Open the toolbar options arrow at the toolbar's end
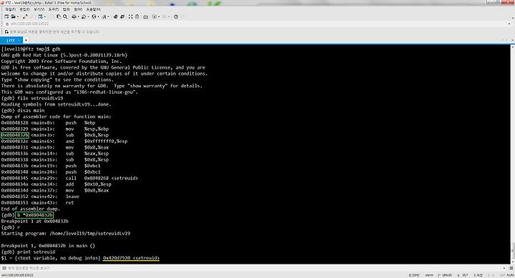Screen dimensions: 515x278 [x=513, y=17]
